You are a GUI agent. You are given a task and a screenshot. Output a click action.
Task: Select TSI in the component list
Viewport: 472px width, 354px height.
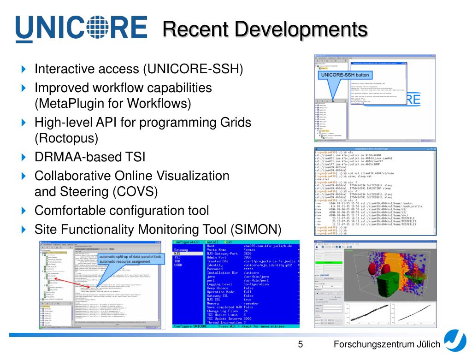coord(177,257)
